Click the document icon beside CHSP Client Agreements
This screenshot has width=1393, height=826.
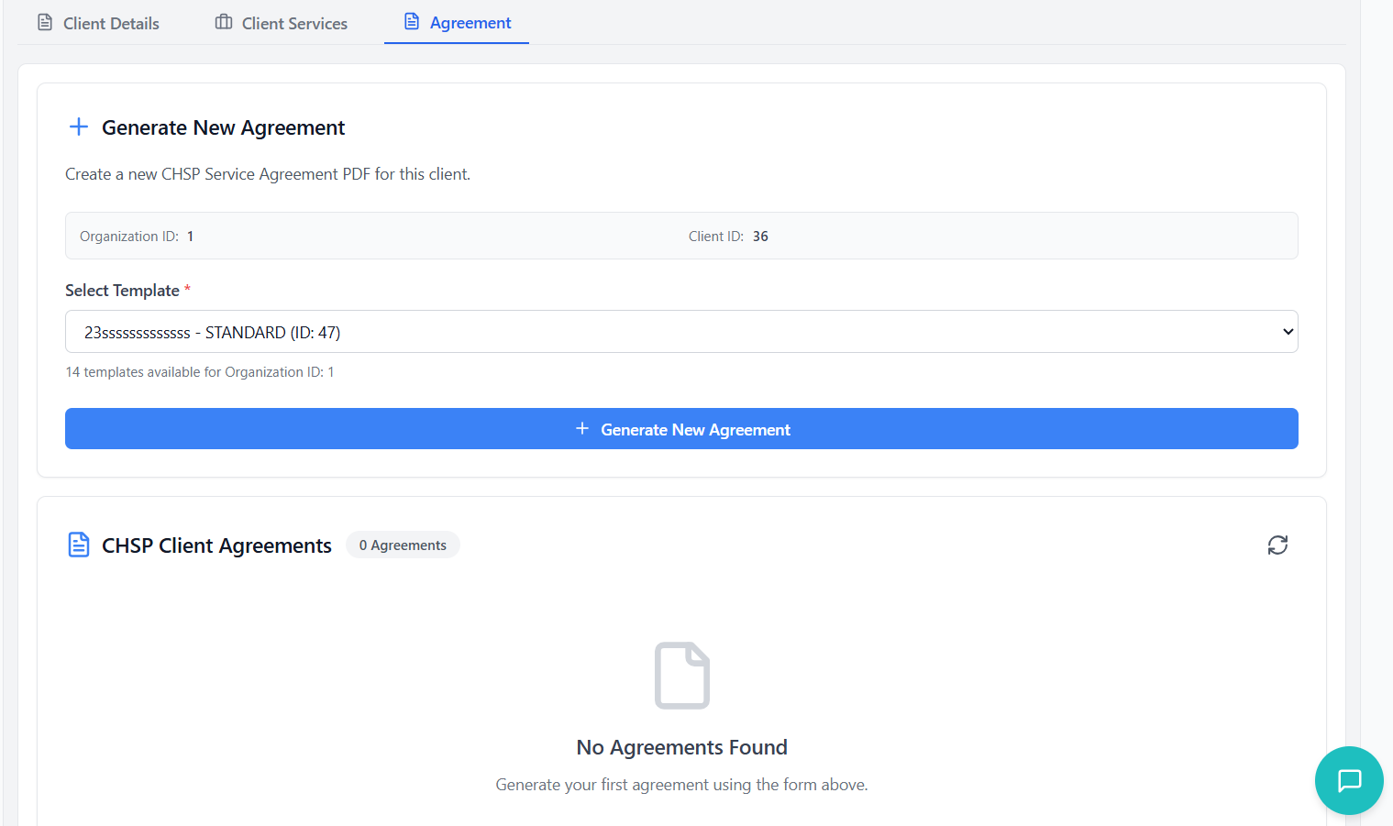click(x=79, y=545)
